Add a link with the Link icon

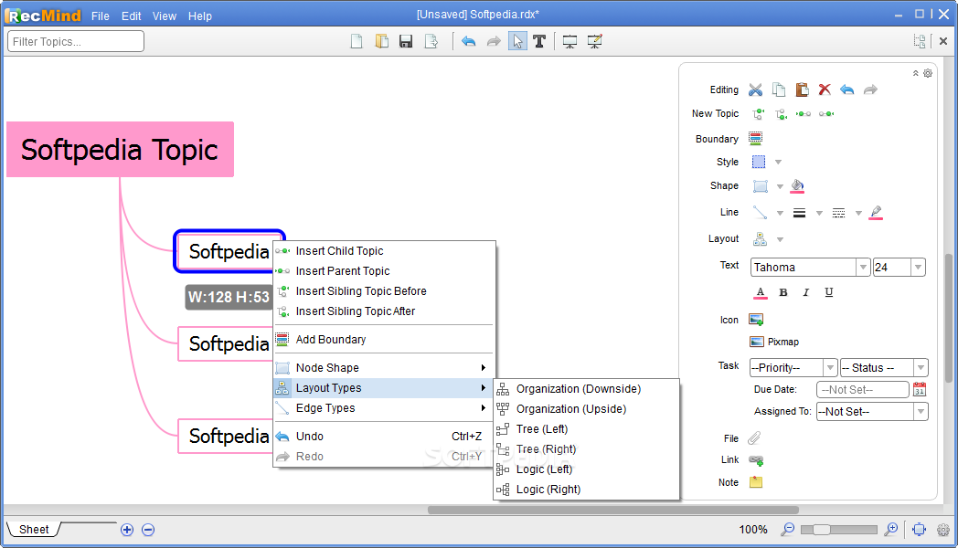756,460
